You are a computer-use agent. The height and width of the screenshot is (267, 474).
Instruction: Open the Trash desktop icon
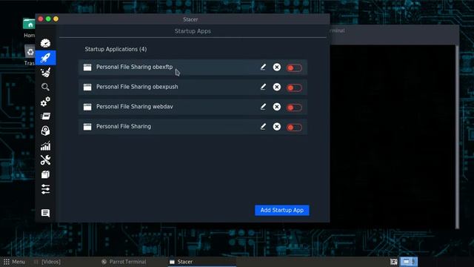(x=30, y=56)
